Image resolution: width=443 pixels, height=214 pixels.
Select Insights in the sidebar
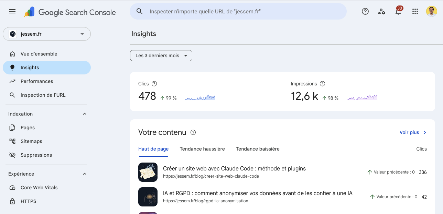[x=47, y=68]
